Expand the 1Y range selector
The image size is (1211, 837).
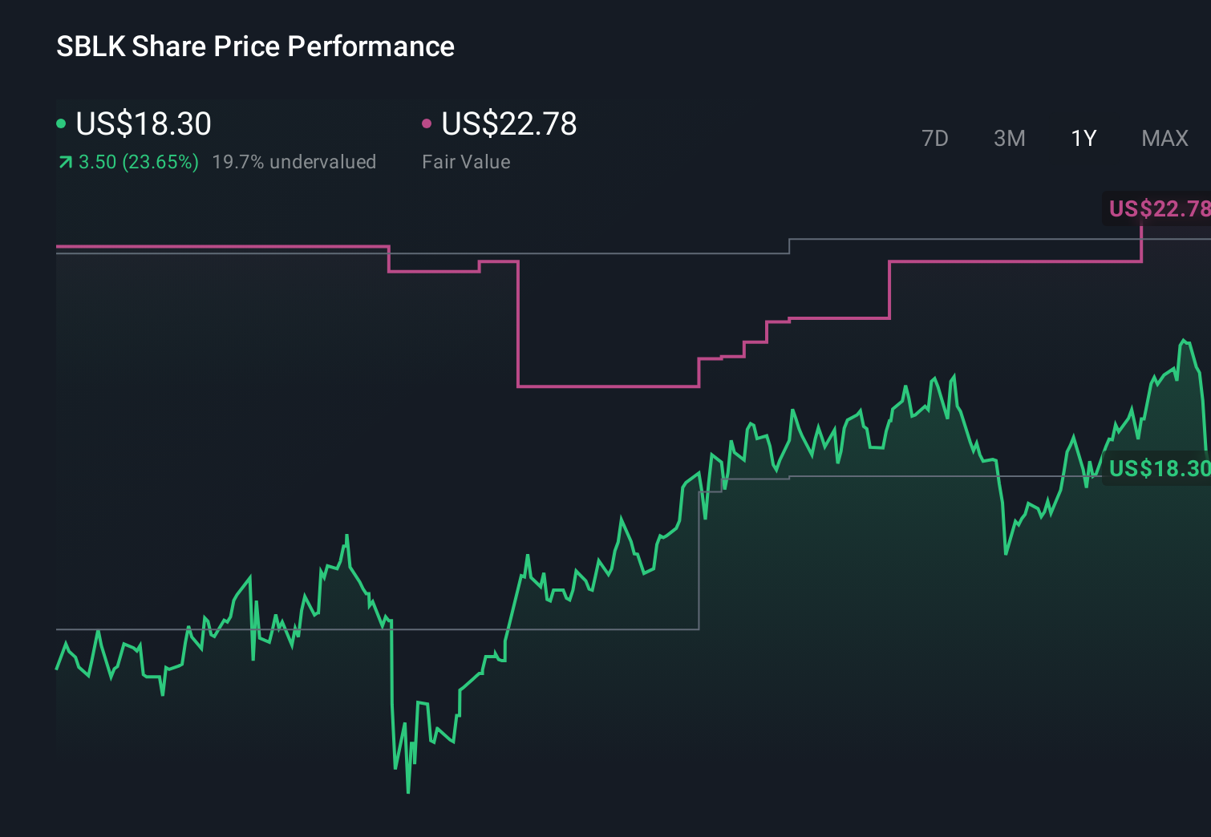click(x=1083, y=138)
